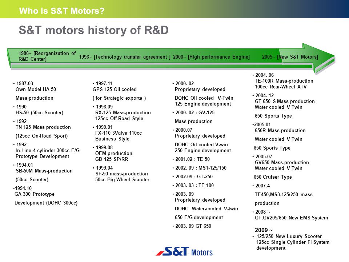The image size is (349, 262).
Task: Click '250 Engine development' text
Action: (x=203, y=151)
